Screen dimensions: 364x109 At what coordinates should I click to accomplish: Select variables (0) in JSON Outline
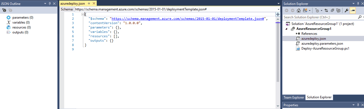21,22
